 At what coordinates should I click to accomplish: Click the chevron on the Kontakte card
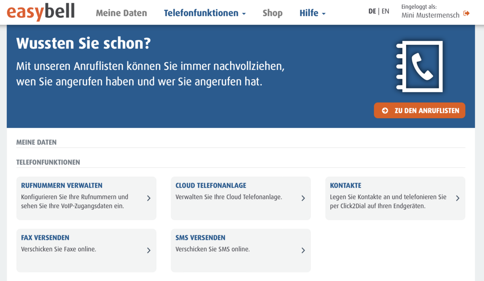(457, 198)
